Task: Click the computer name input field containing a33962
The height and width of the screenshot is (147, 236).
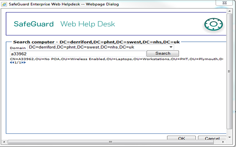Action: [x=78, y=54]
